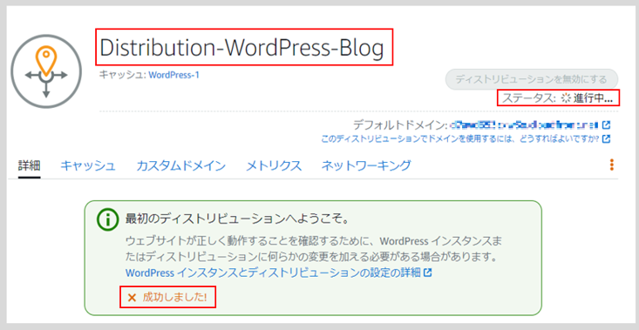The height and width of the screenshot is (330, 639).
Task: Click the キャッシュ: label under the title
Action: pos(123,75)
